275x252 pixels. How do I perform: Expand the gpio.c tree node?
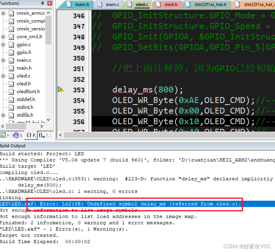pos(3,45)
